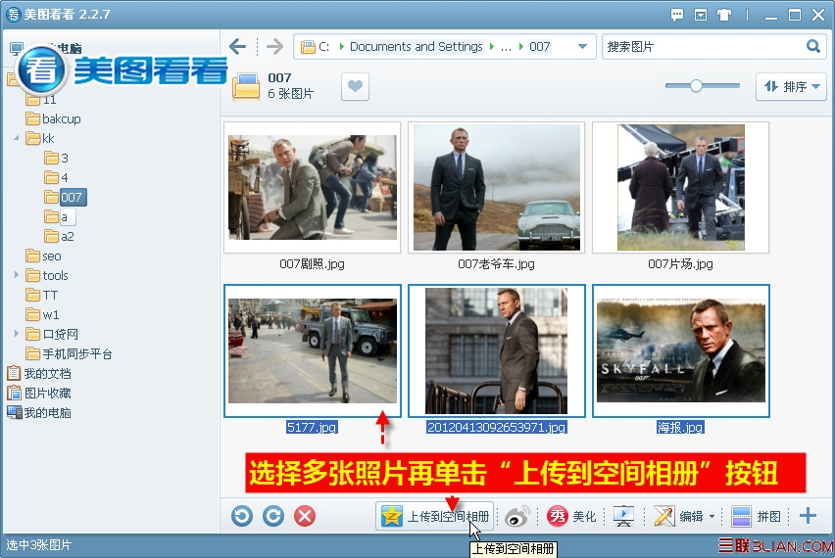Expand the address path dropdown arrow
835x558 pixels.
(582, 46)
